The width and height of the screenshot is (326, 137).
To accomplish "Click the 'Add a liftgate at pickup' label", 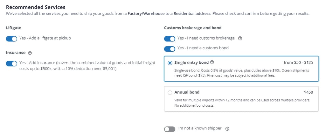I will [45, 38].
